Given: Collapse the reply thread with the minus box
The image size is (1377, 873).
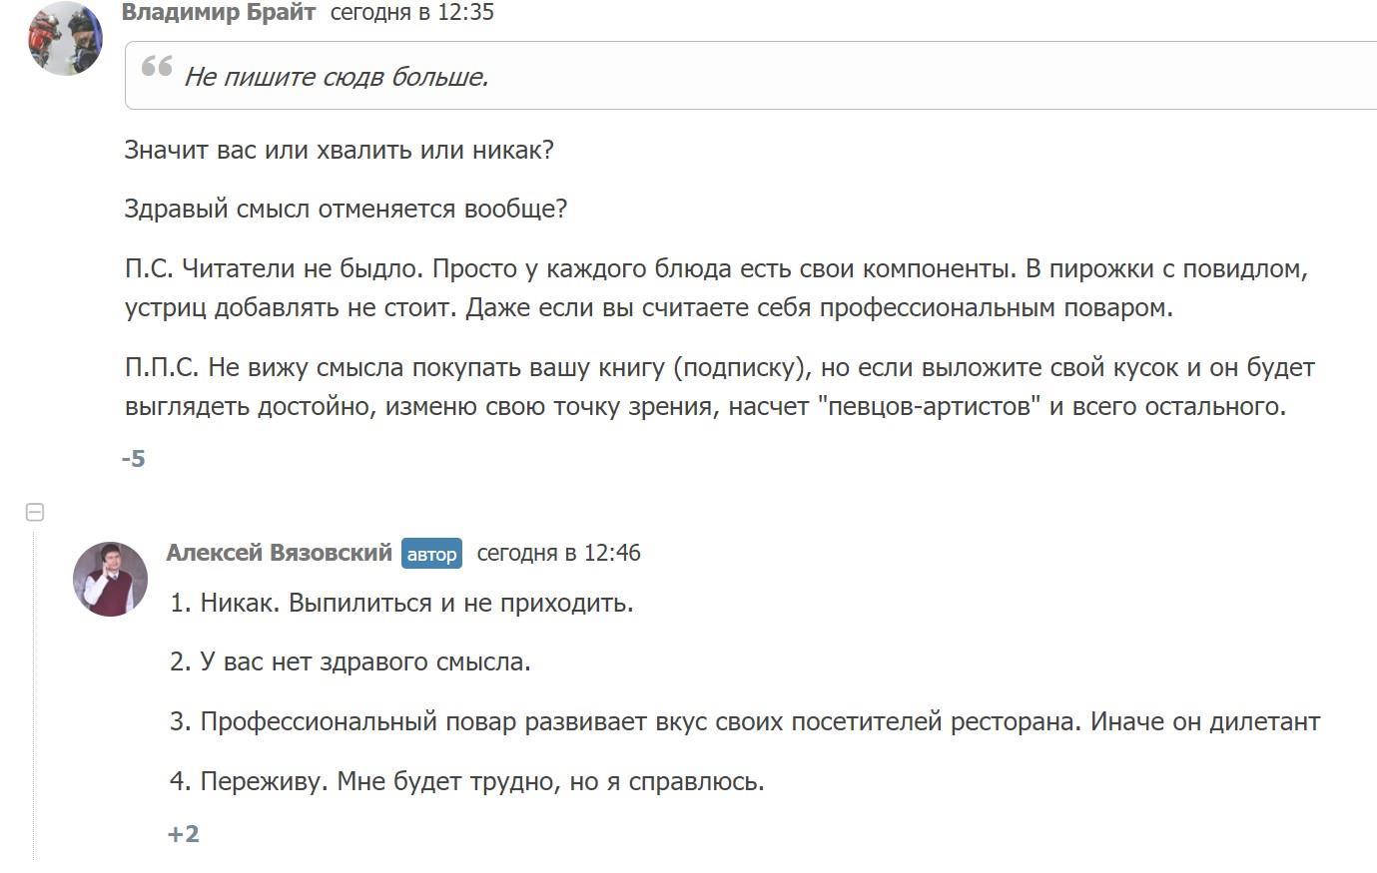Looking at the screenshot, I should (35, 513).
